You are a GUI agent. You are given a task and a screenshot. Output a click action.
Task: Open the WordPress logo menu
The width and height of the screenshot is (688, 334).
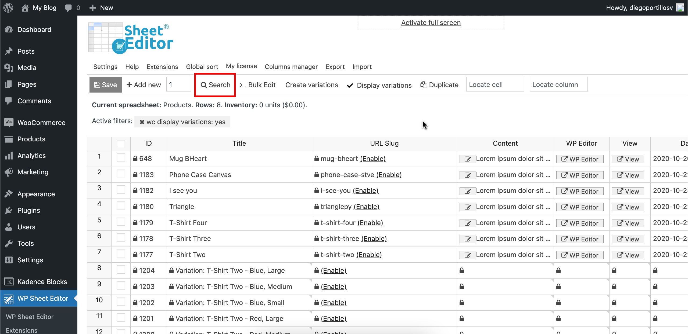click(x=8, y=8)
